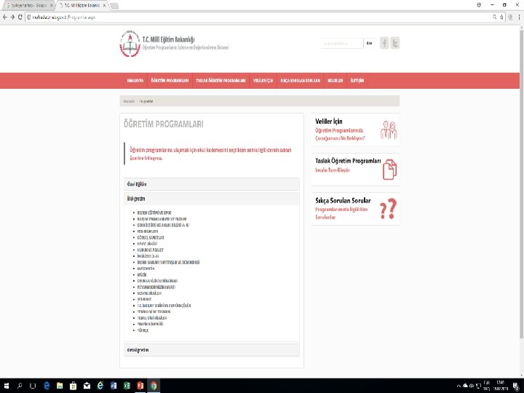
Task: Open the MÜZİK program
Action: click(x=142, y=274)
